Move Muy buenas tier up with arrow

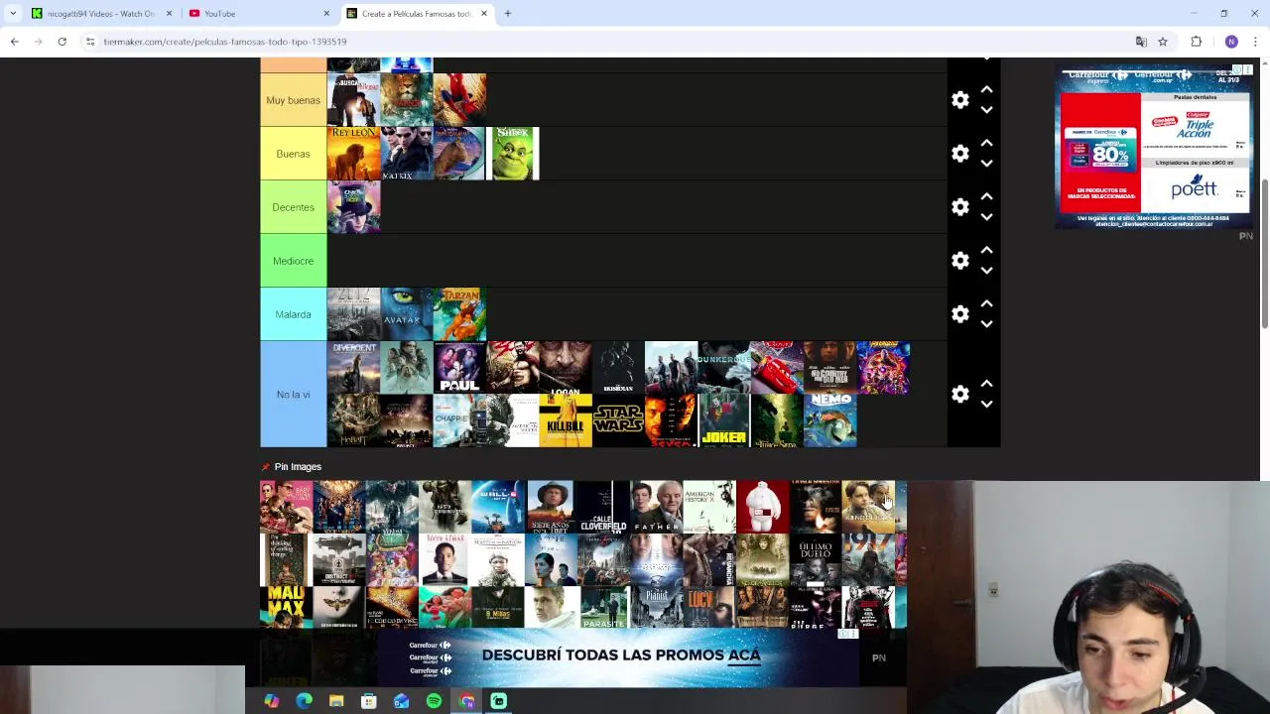(x=986, y=89)
